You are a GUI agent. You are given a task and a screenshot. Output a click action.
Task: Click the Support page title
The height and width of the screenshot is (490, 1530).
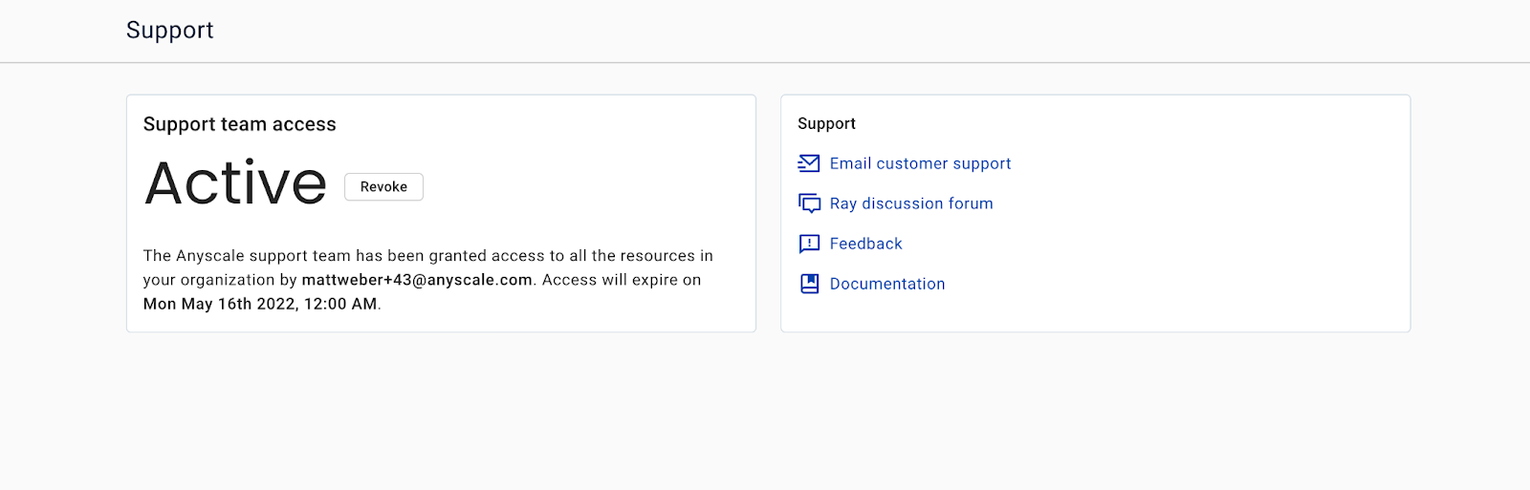point(170,31)
